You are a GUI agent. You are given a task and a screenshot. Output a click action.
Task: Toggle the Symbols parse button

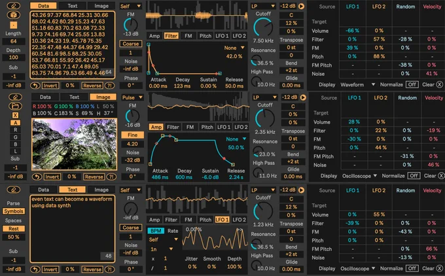click(x=13, y=211)
